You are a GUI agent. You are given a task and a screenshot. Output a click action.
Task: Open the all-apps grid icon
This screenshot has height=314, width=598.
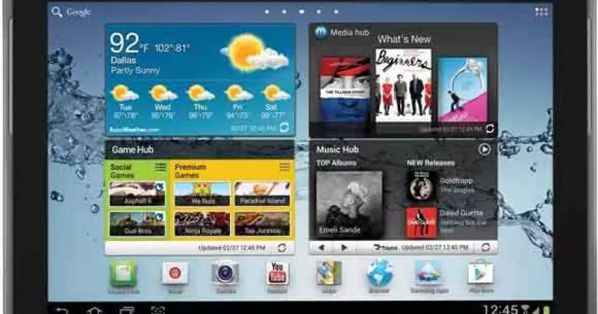click(x=541, y=11)
